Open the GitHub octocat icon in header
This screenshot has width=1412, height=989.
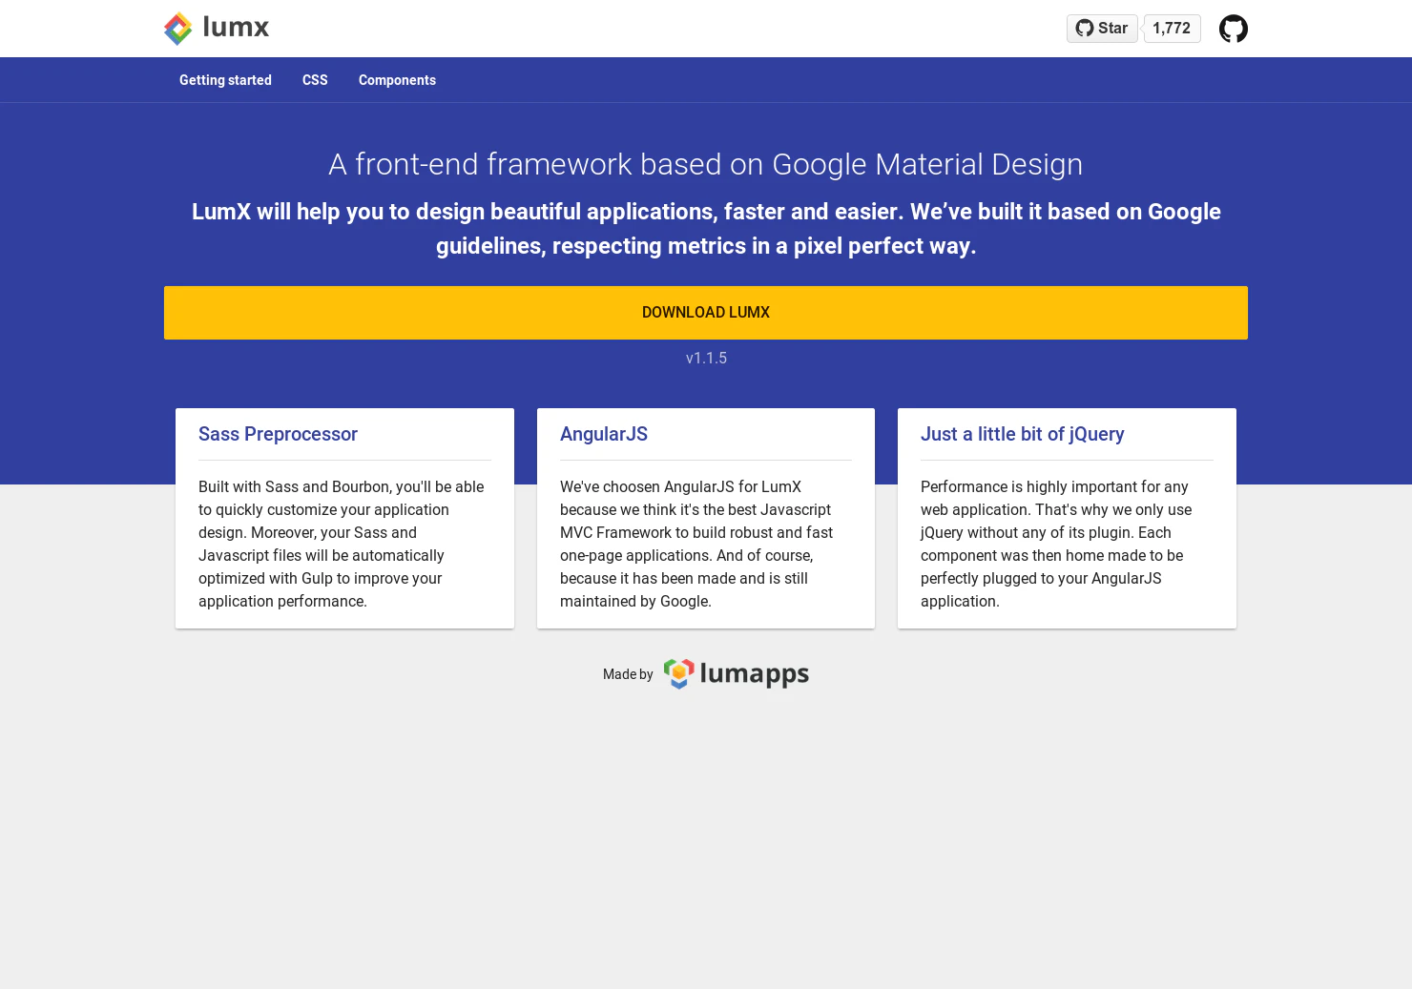[1234, 29]
